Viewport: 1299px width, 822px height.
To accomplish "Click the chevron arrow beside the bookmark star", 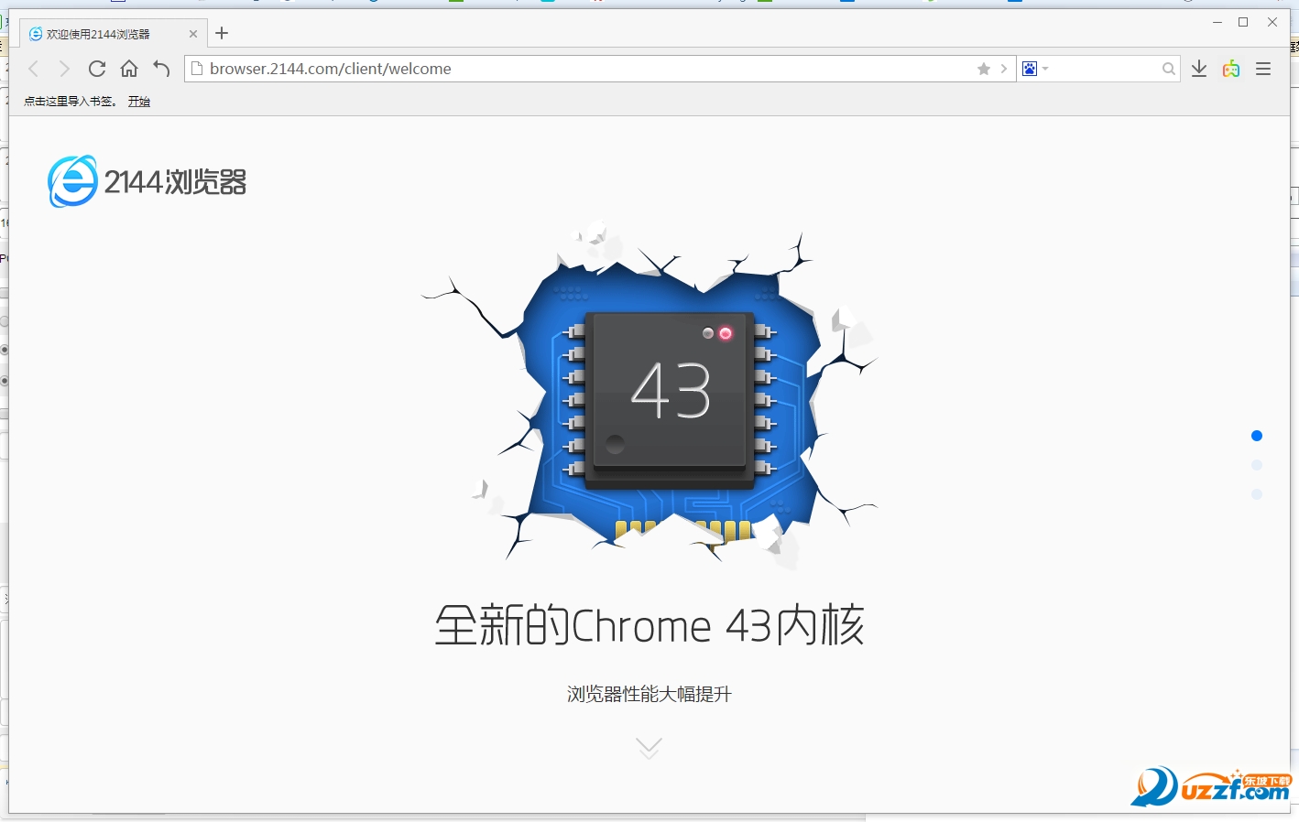I will point(1004,69).
